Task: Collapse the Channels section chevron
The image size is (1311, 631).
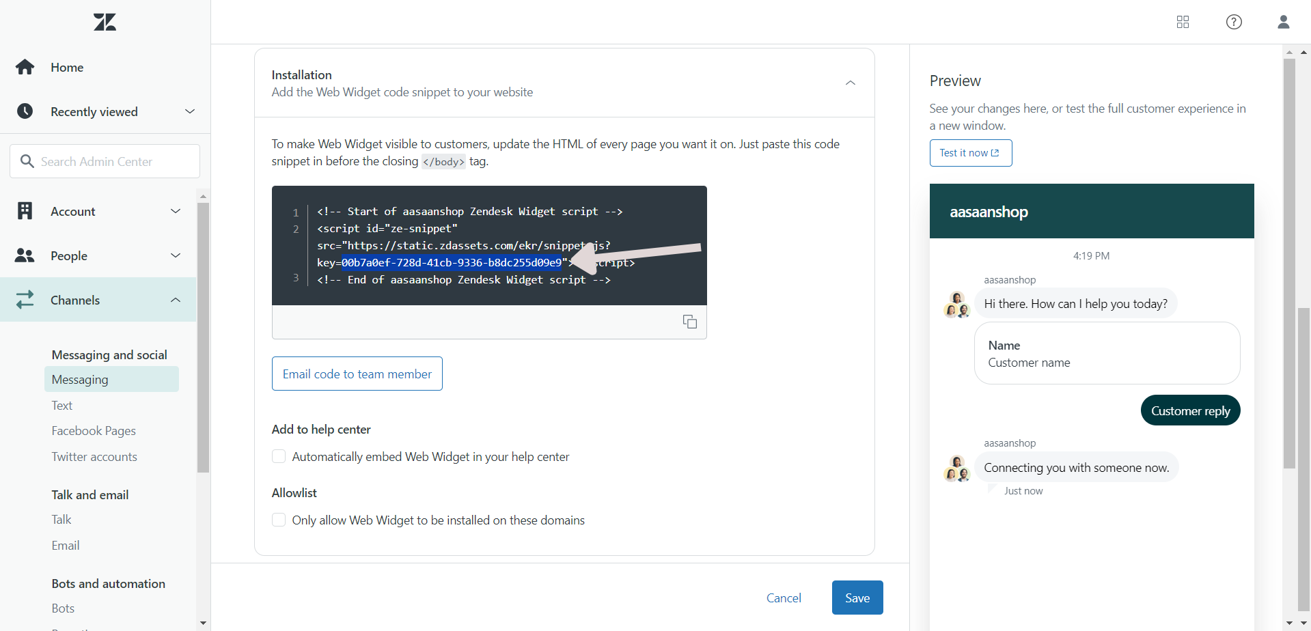Action: [x=176, y=300]
